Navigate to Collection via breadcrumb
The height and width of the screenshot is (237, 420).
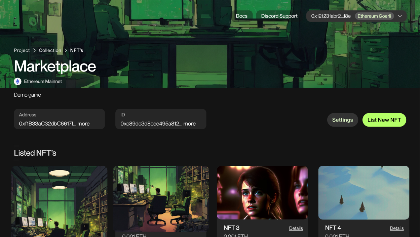click(x=50, y=50)
